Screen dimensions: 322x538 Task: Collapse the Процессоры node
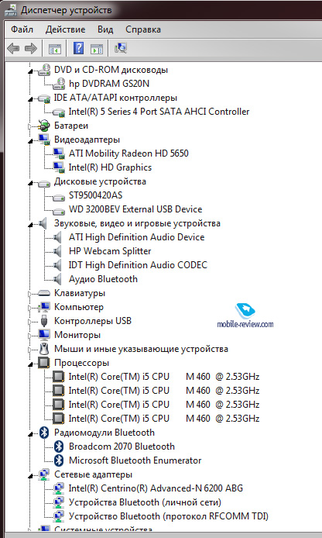point(31,364)
